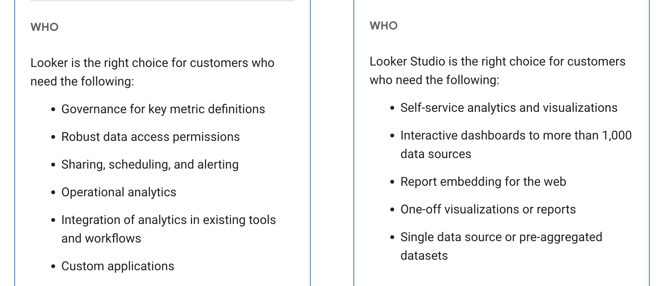The image size is (669, 286).
Task: Click the "Custom applications" list item
Action: [118, 266]
